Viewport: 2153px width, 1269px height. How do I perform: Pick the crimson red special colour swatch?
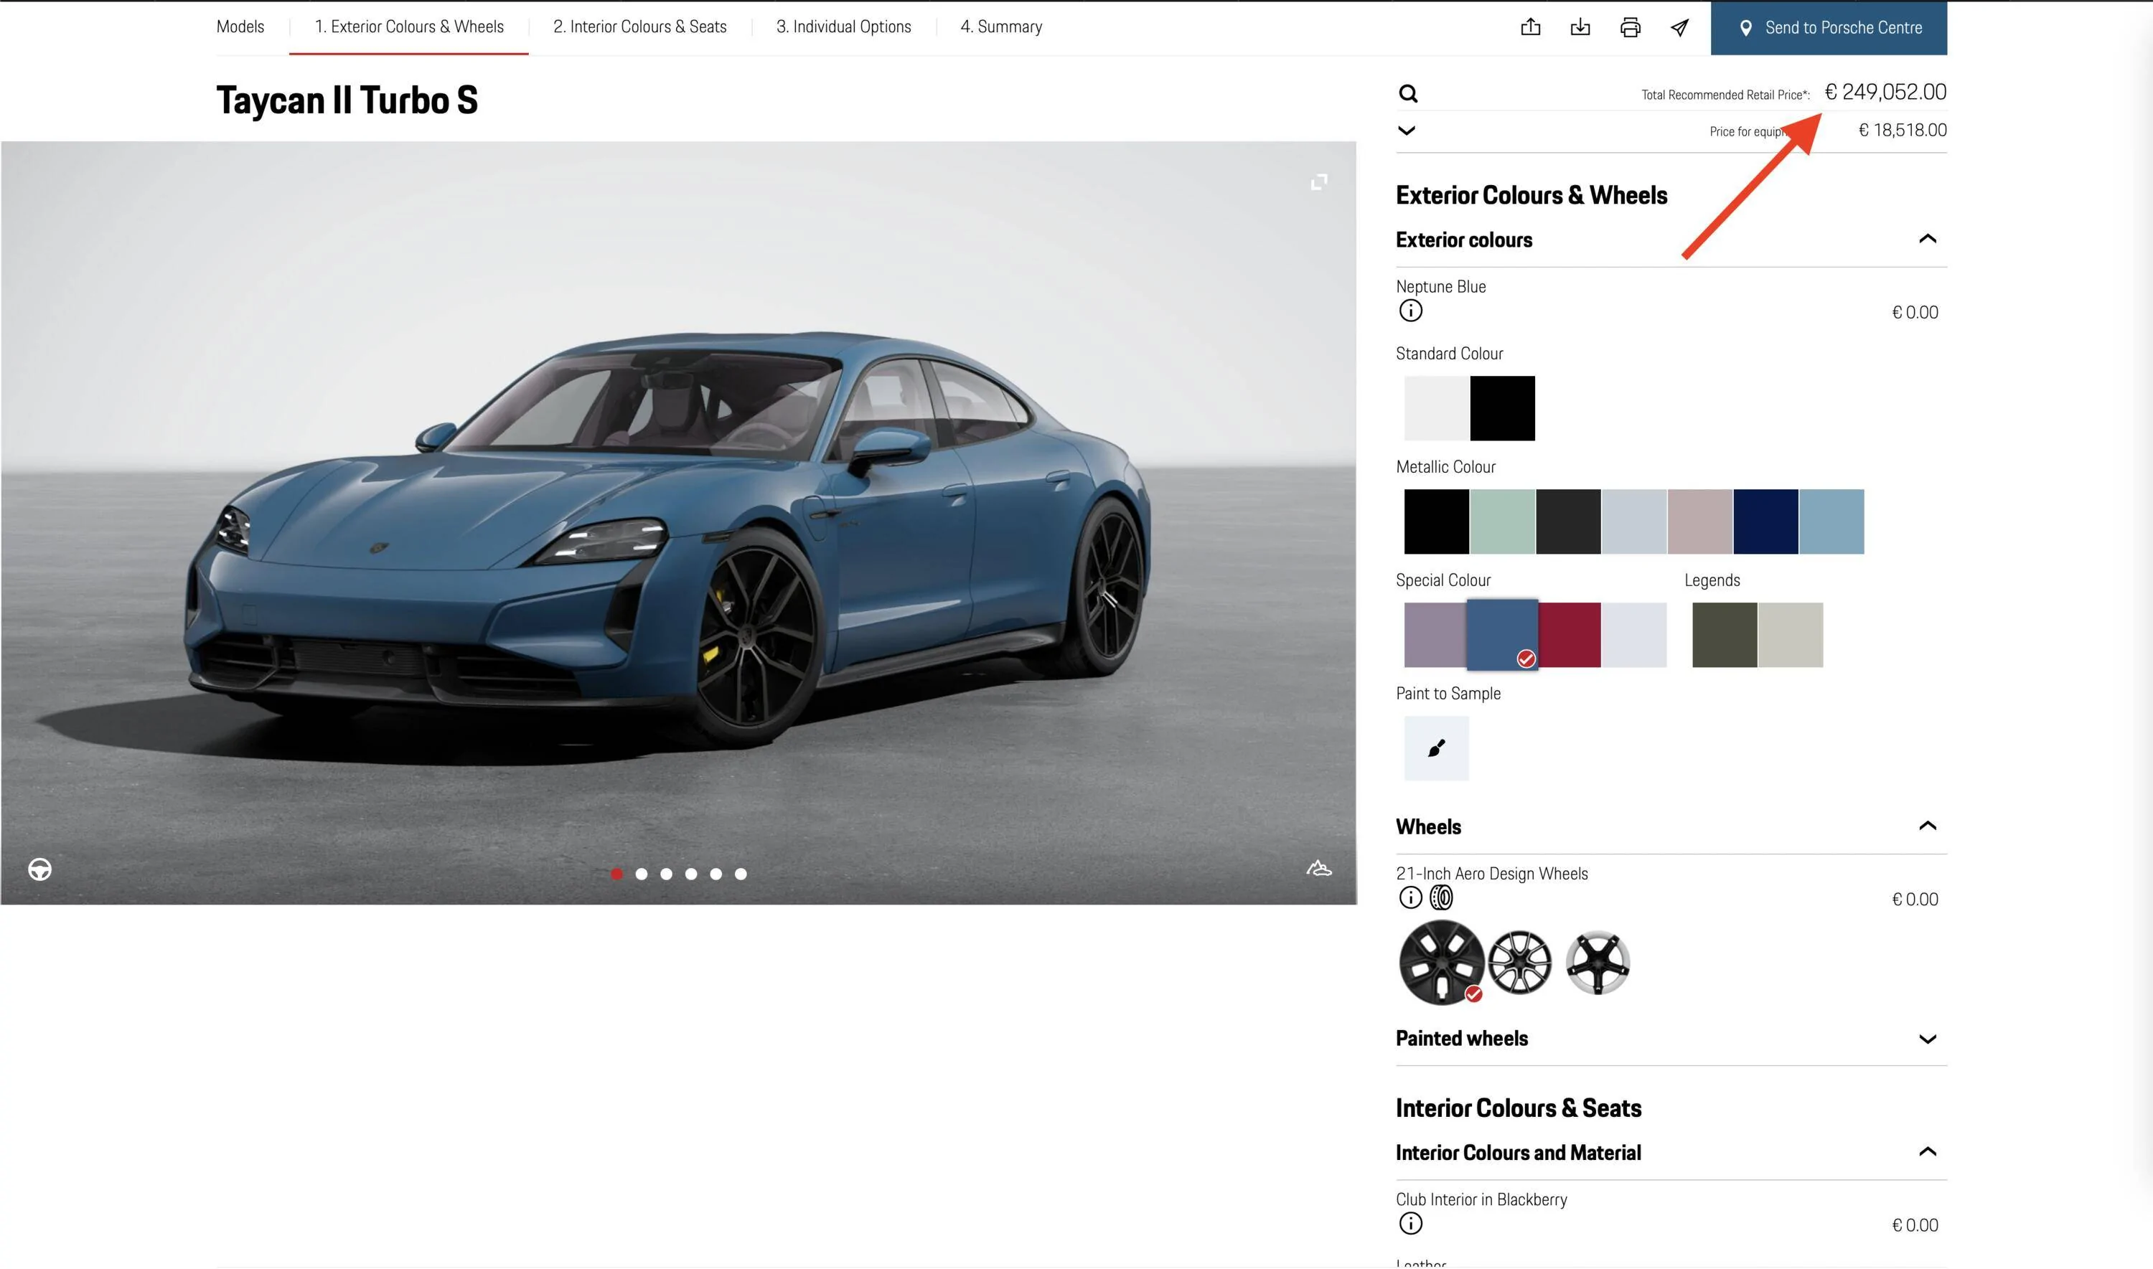point(1570,634)
